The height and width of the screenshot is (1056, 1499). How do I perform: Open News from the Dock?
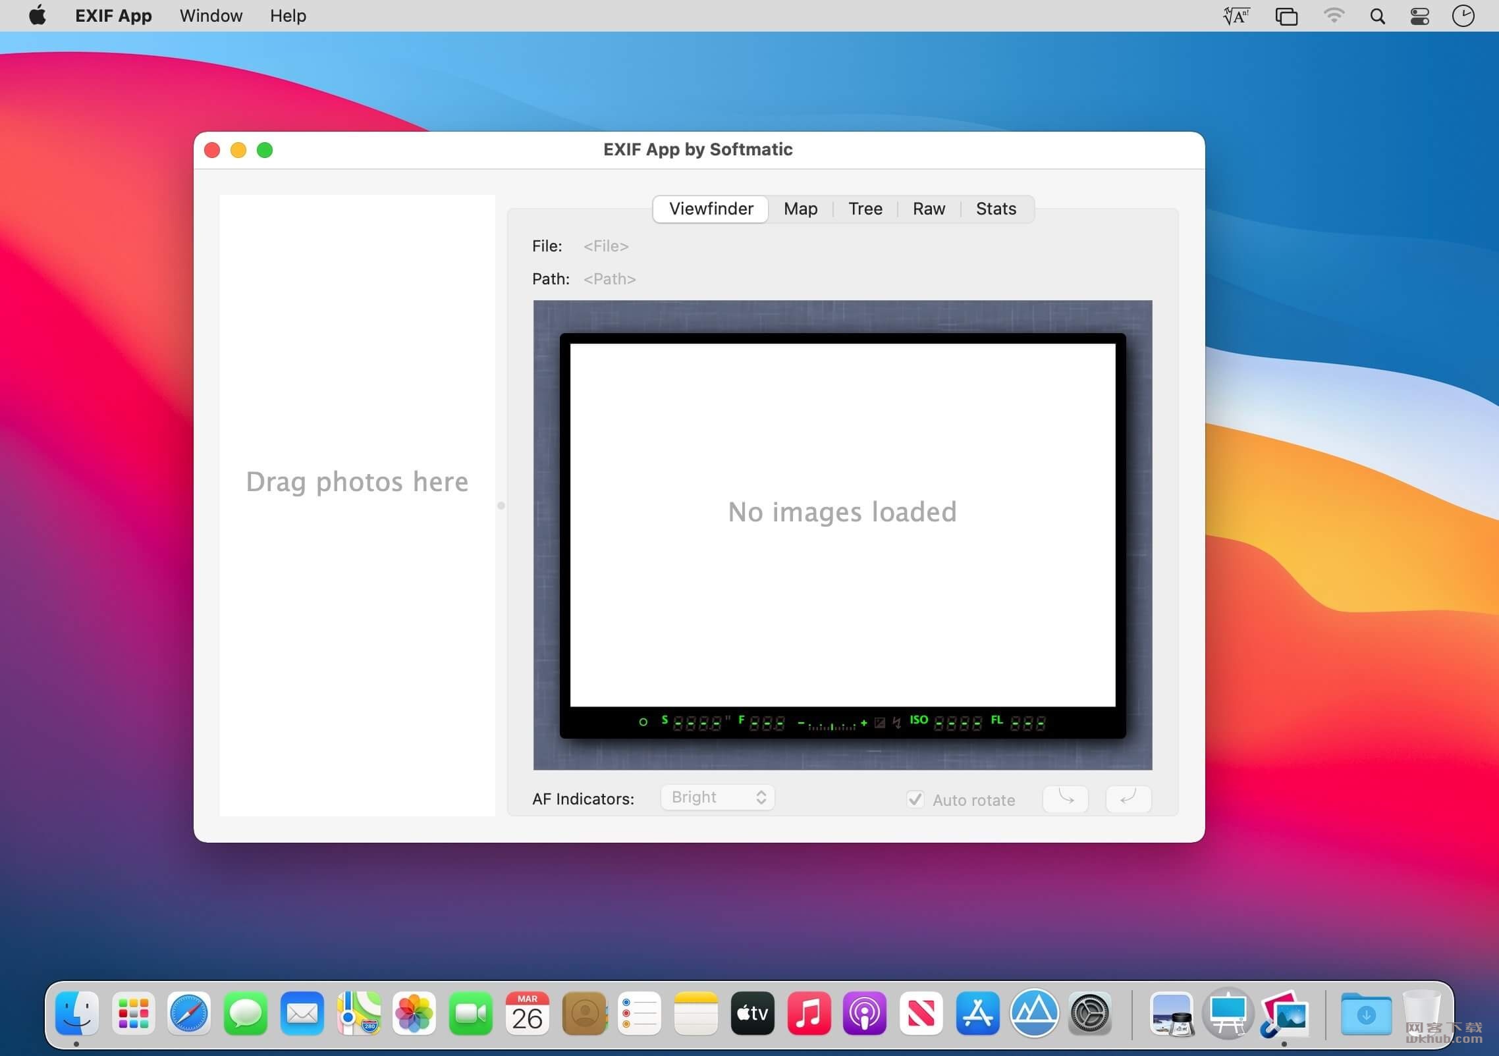[921, 1013]
